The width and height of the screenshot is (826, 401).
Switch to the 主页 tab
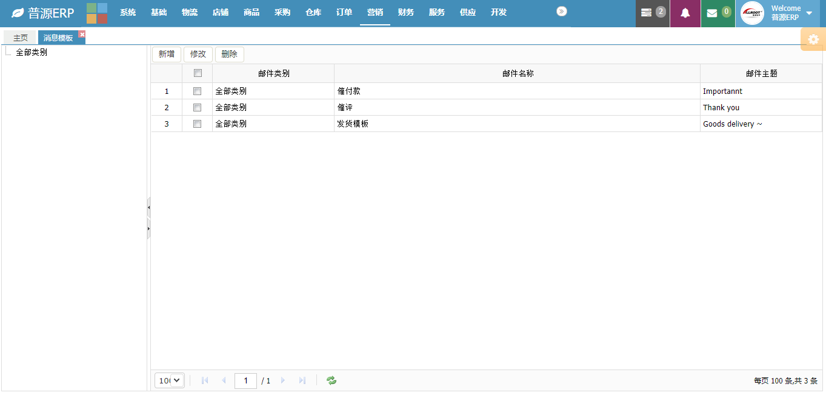(x=20, y=38)
